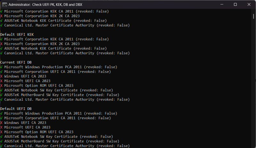Viewport: 256px width, 148px height.
Task: Click red X beside Option ROM UEFI CA under Default DB
Action: (x=1, y=132)
